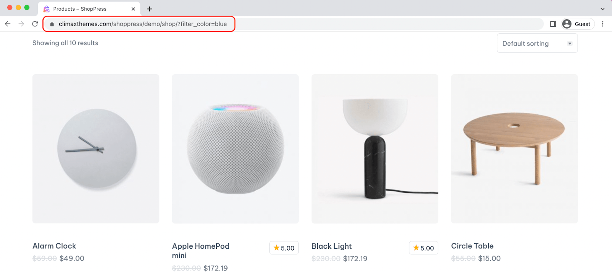
Task: Open a new browser tab
Action: click(150, 9)
